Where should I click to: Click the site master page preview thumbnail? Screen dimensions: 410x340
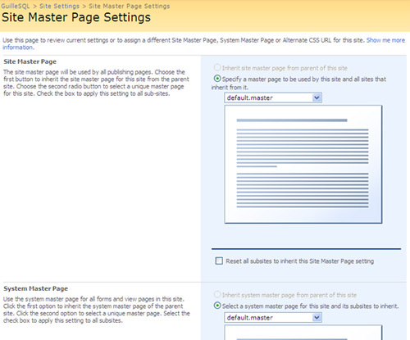click(303, 164)
